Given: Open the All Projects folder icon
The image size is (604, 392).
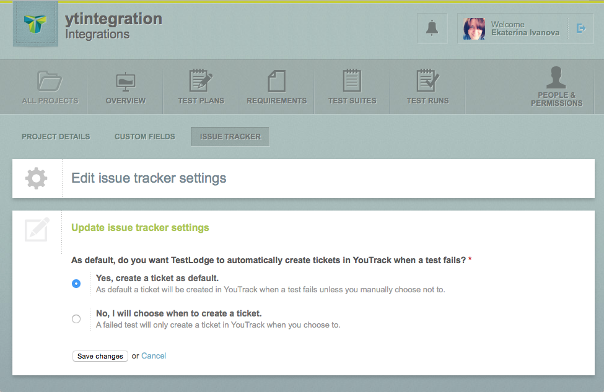Looking at the screenshot, I should click(50, 81).
